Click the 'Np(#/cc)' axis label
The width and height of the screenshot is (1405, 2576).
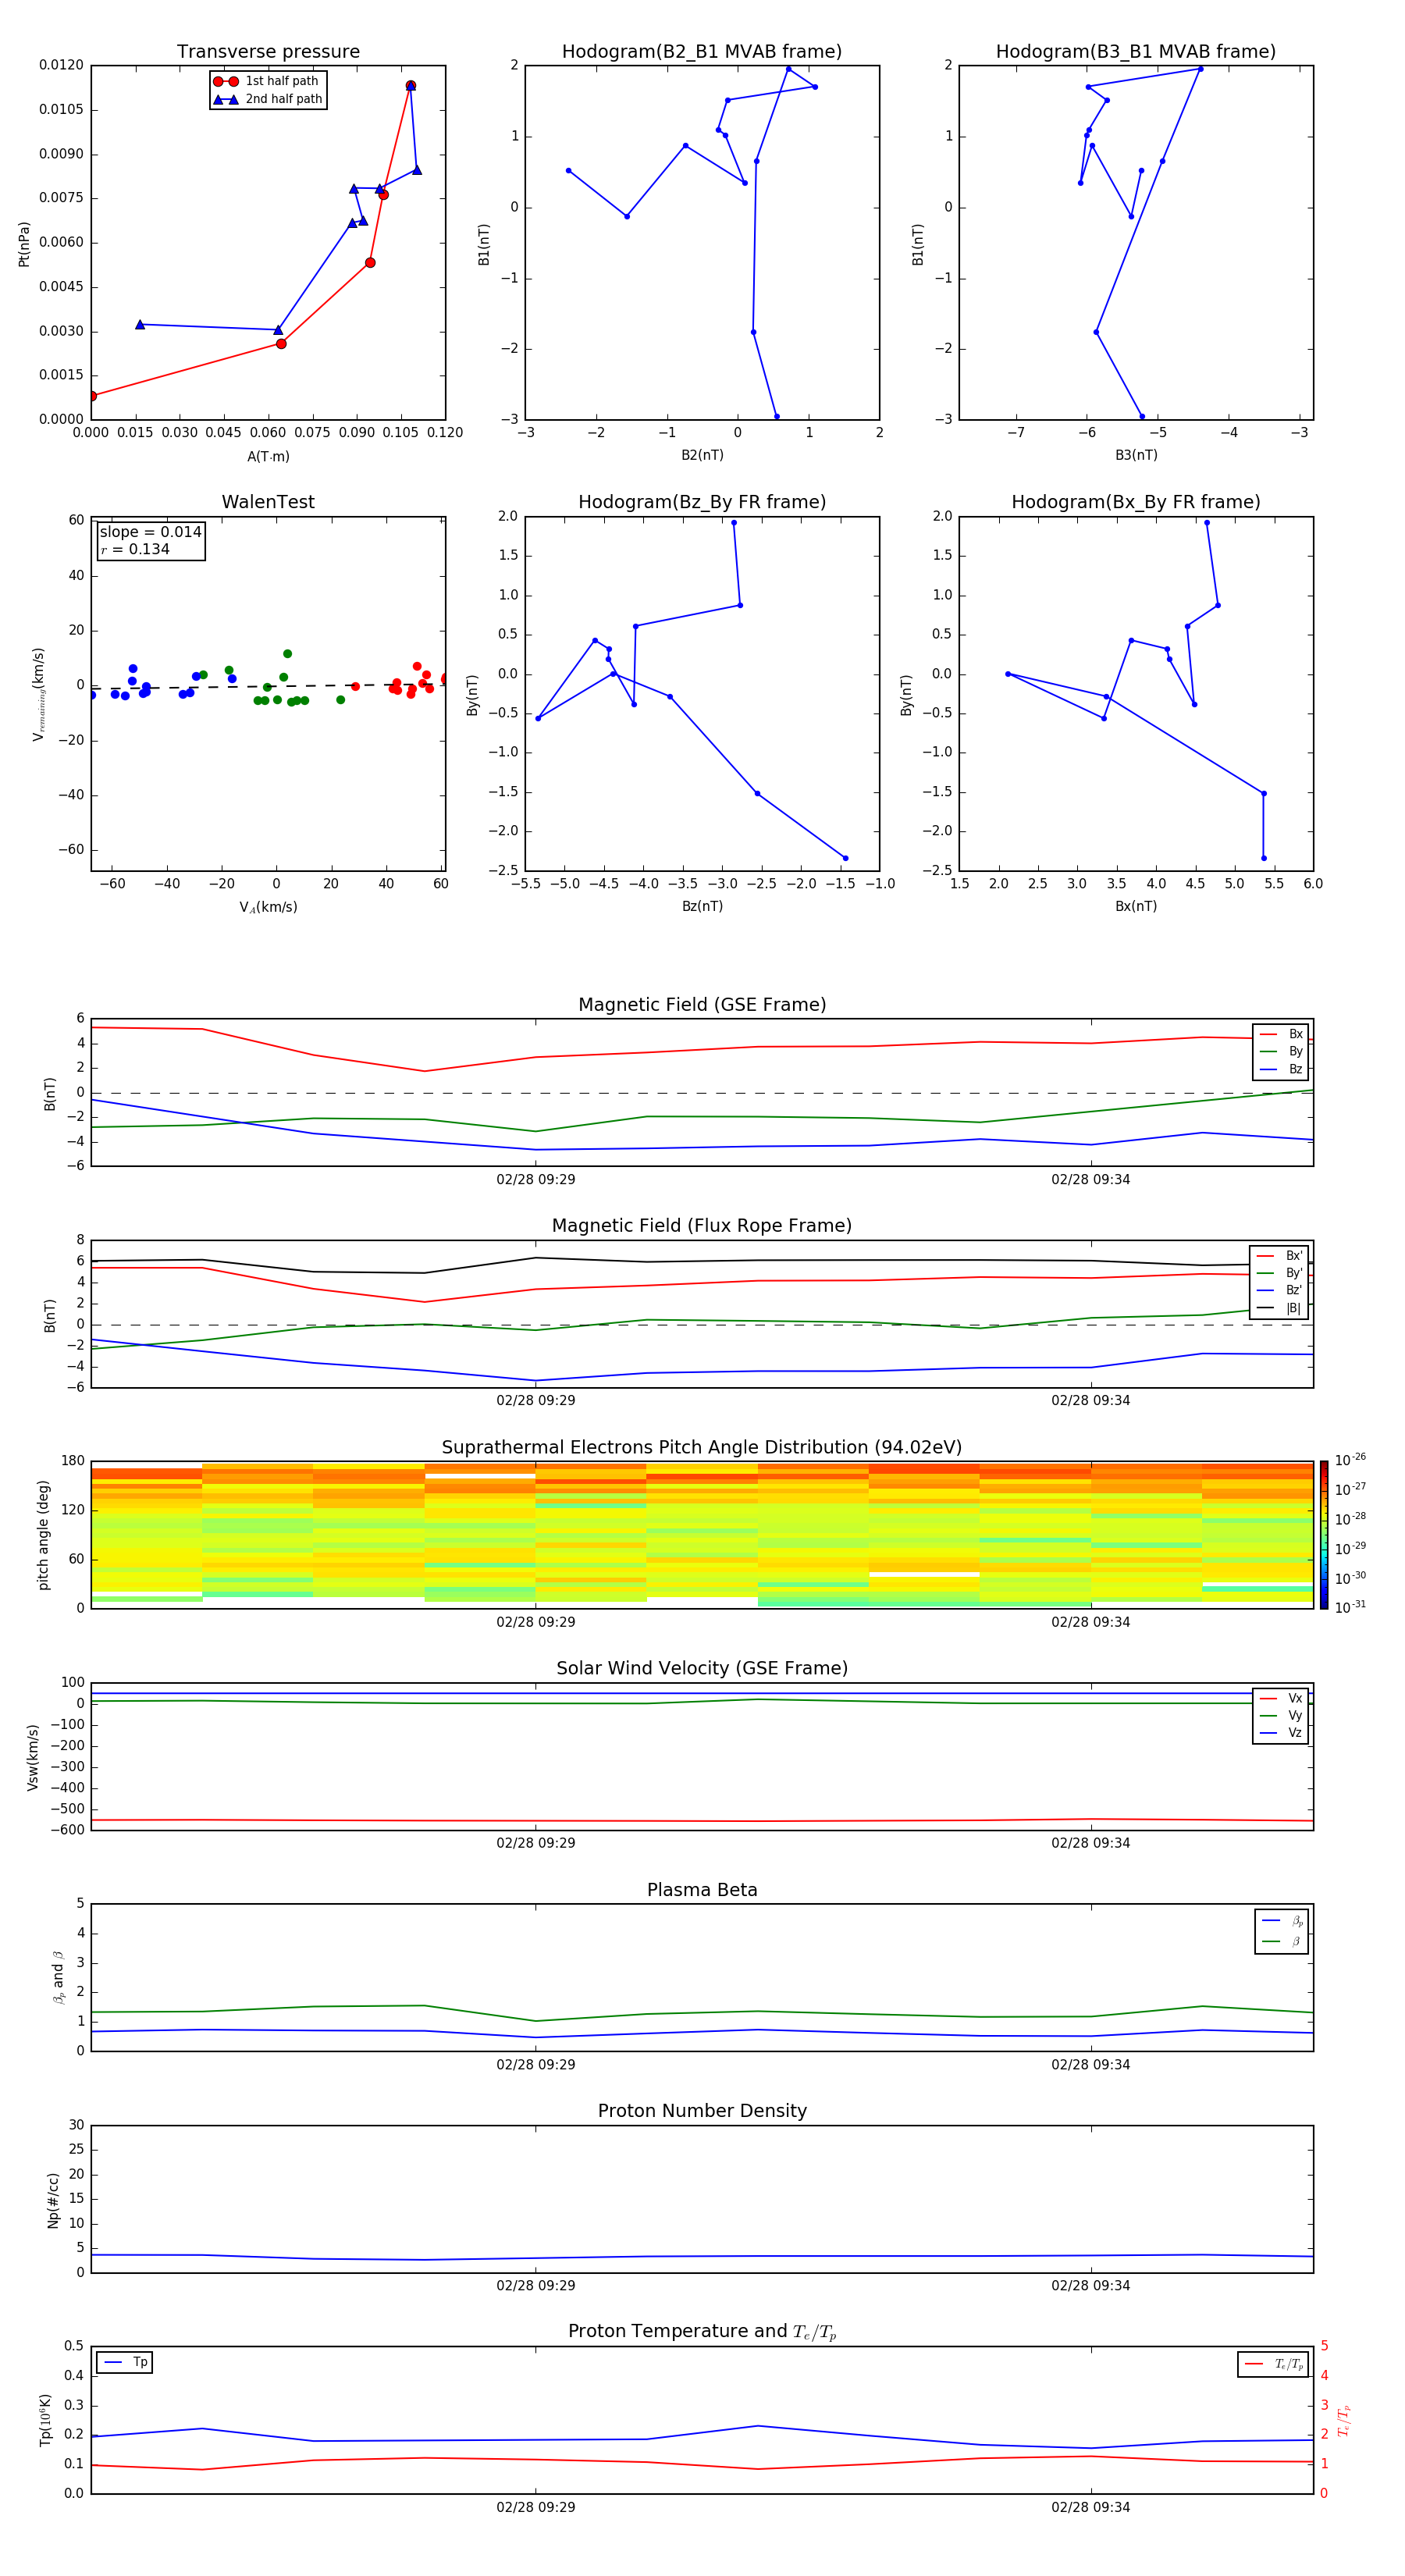(53, 2199)
